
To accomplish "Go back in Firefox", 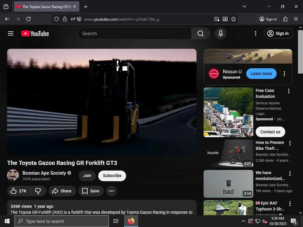I will click(7, 19).
